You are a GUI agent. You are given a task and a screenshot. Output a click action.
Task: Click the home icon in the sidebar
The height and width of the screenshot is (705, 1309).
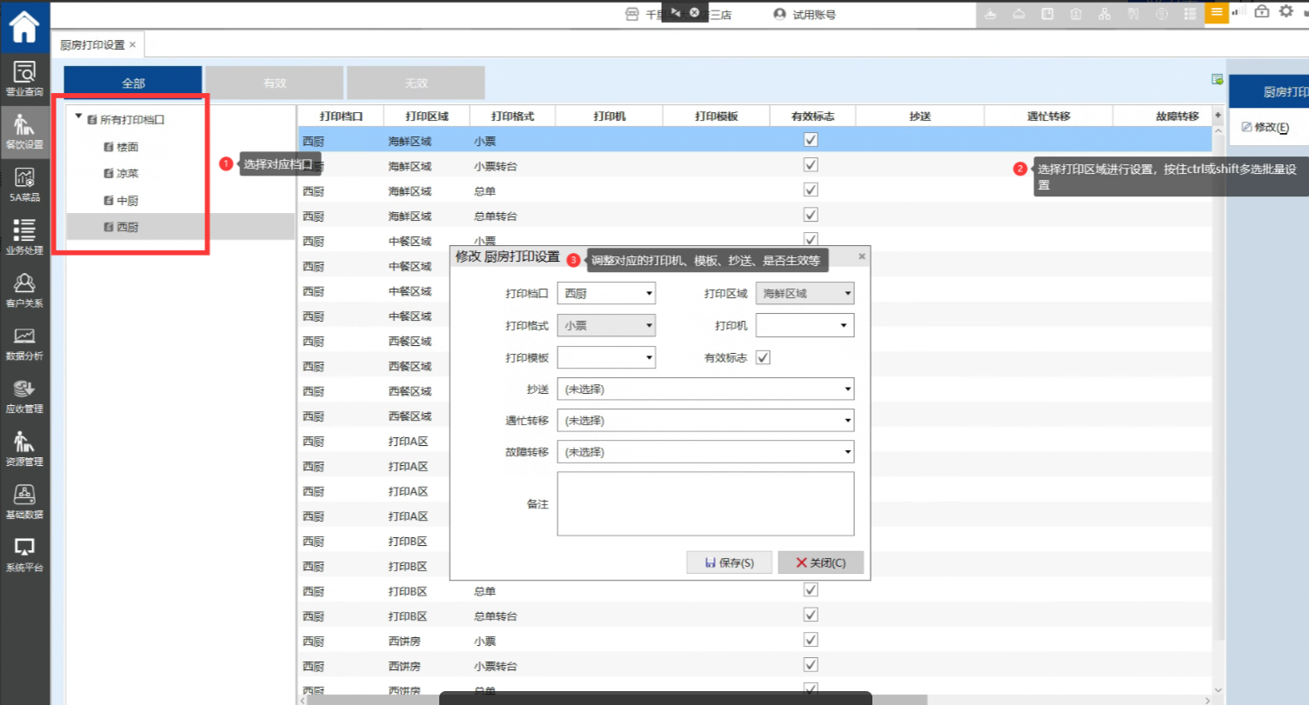(24, 27)
